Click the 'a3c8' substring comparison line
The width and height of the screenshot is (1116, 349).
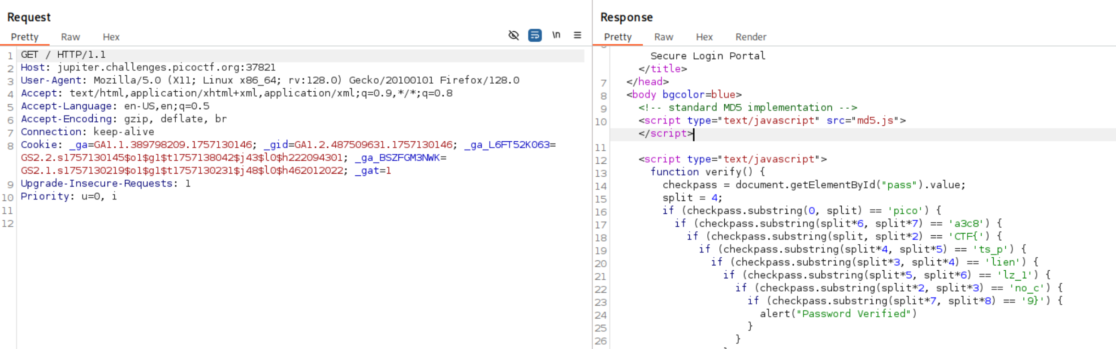pyautogui.click(x=838, y=224)
